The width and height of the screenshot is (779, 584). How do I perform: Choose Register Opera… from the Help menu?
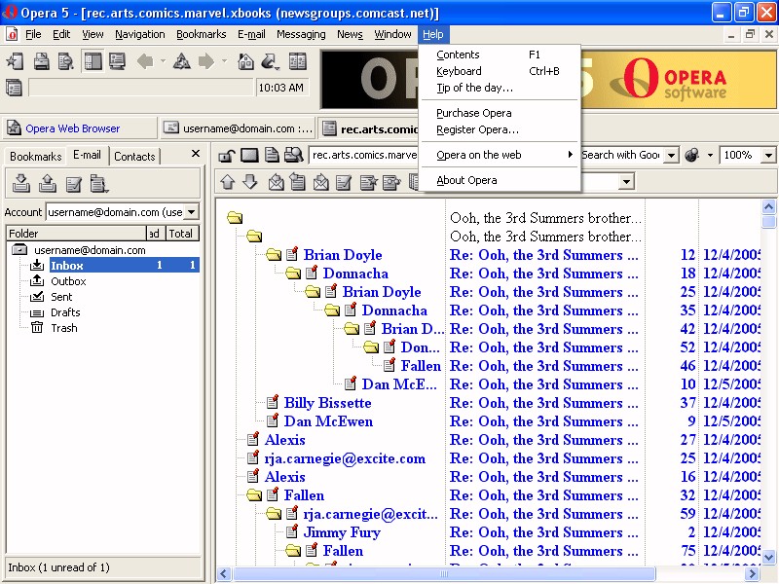[x=500, y=129]
